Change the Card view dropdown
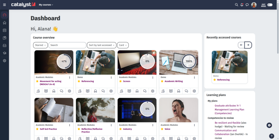Screen dimensions: 279x140 pos(123,45)
